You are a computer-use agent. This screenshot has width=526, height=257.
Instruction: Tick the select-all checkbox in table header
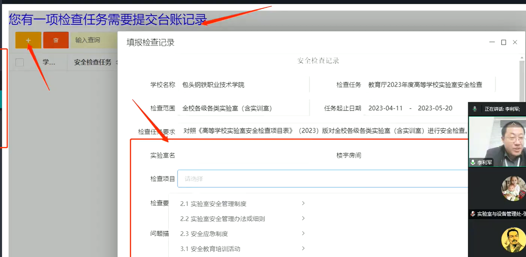[20, 62]
